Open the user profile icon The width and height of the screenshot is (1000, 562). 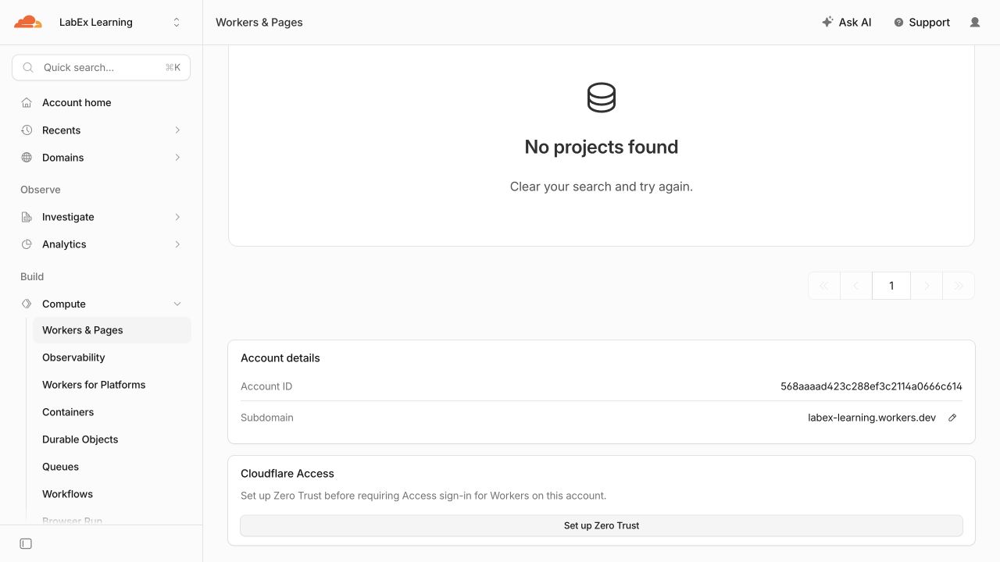[x=975, y=23]
